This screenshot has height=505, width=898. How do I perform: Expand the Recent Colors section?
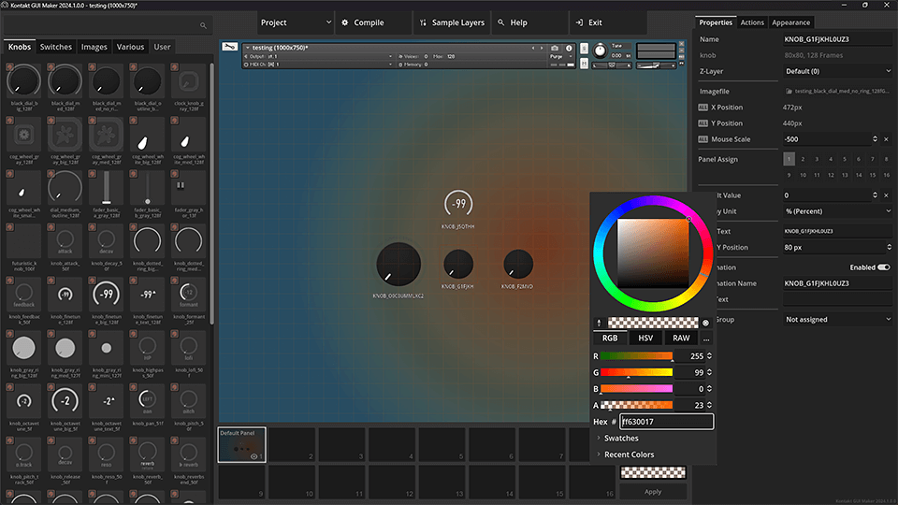point(629,454)
